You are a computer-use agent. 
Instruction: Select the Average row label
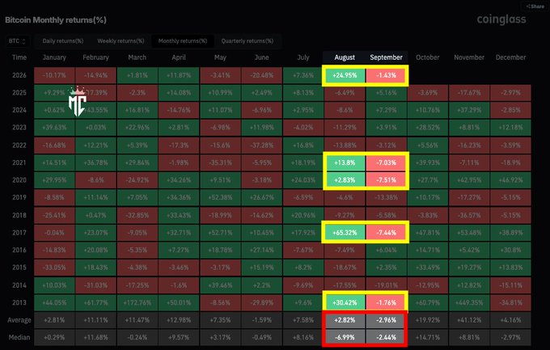coord(19,320)
